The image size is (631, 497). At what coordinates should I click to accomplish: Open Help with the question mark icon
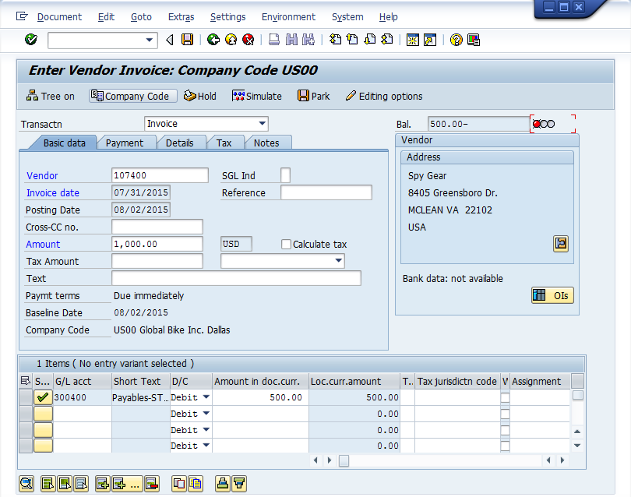coord(456,40)
